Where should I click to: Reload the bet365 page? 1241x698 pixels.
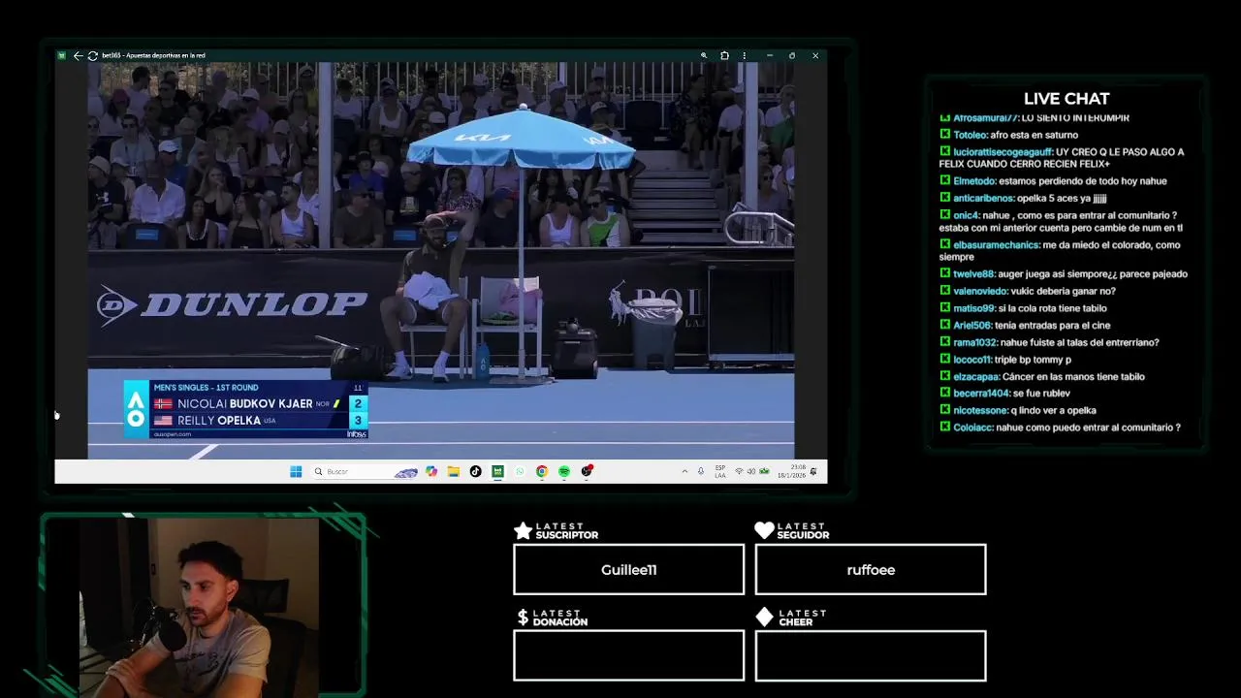(x=92, y=55)
